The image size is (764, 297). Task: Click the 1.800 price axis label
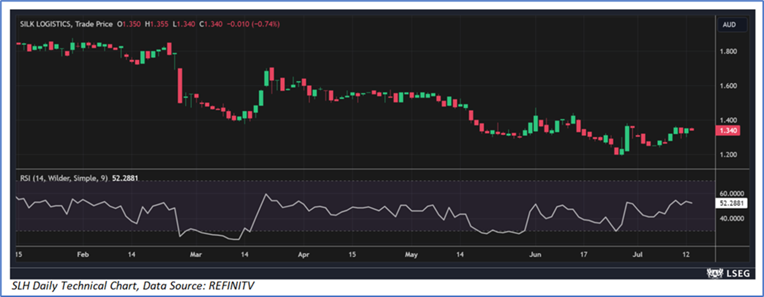[x=728, y=51]
